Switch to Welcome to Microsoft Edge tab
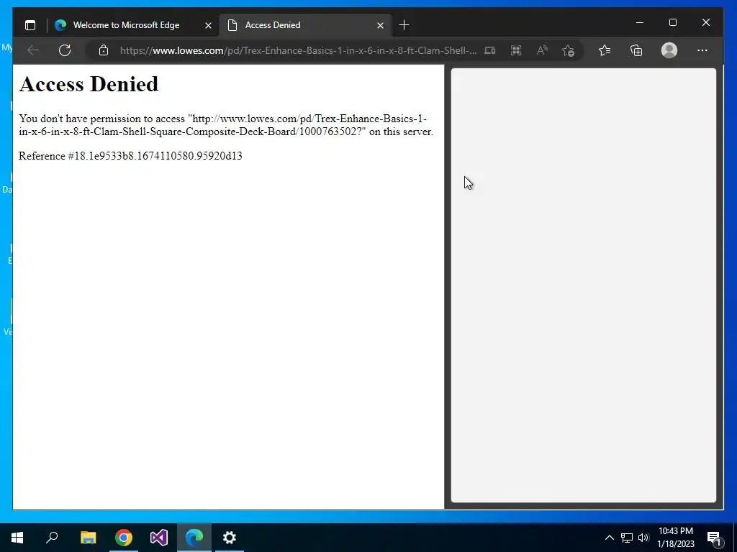The width and height of the screenshot is (737, 552). pos(126,25)
